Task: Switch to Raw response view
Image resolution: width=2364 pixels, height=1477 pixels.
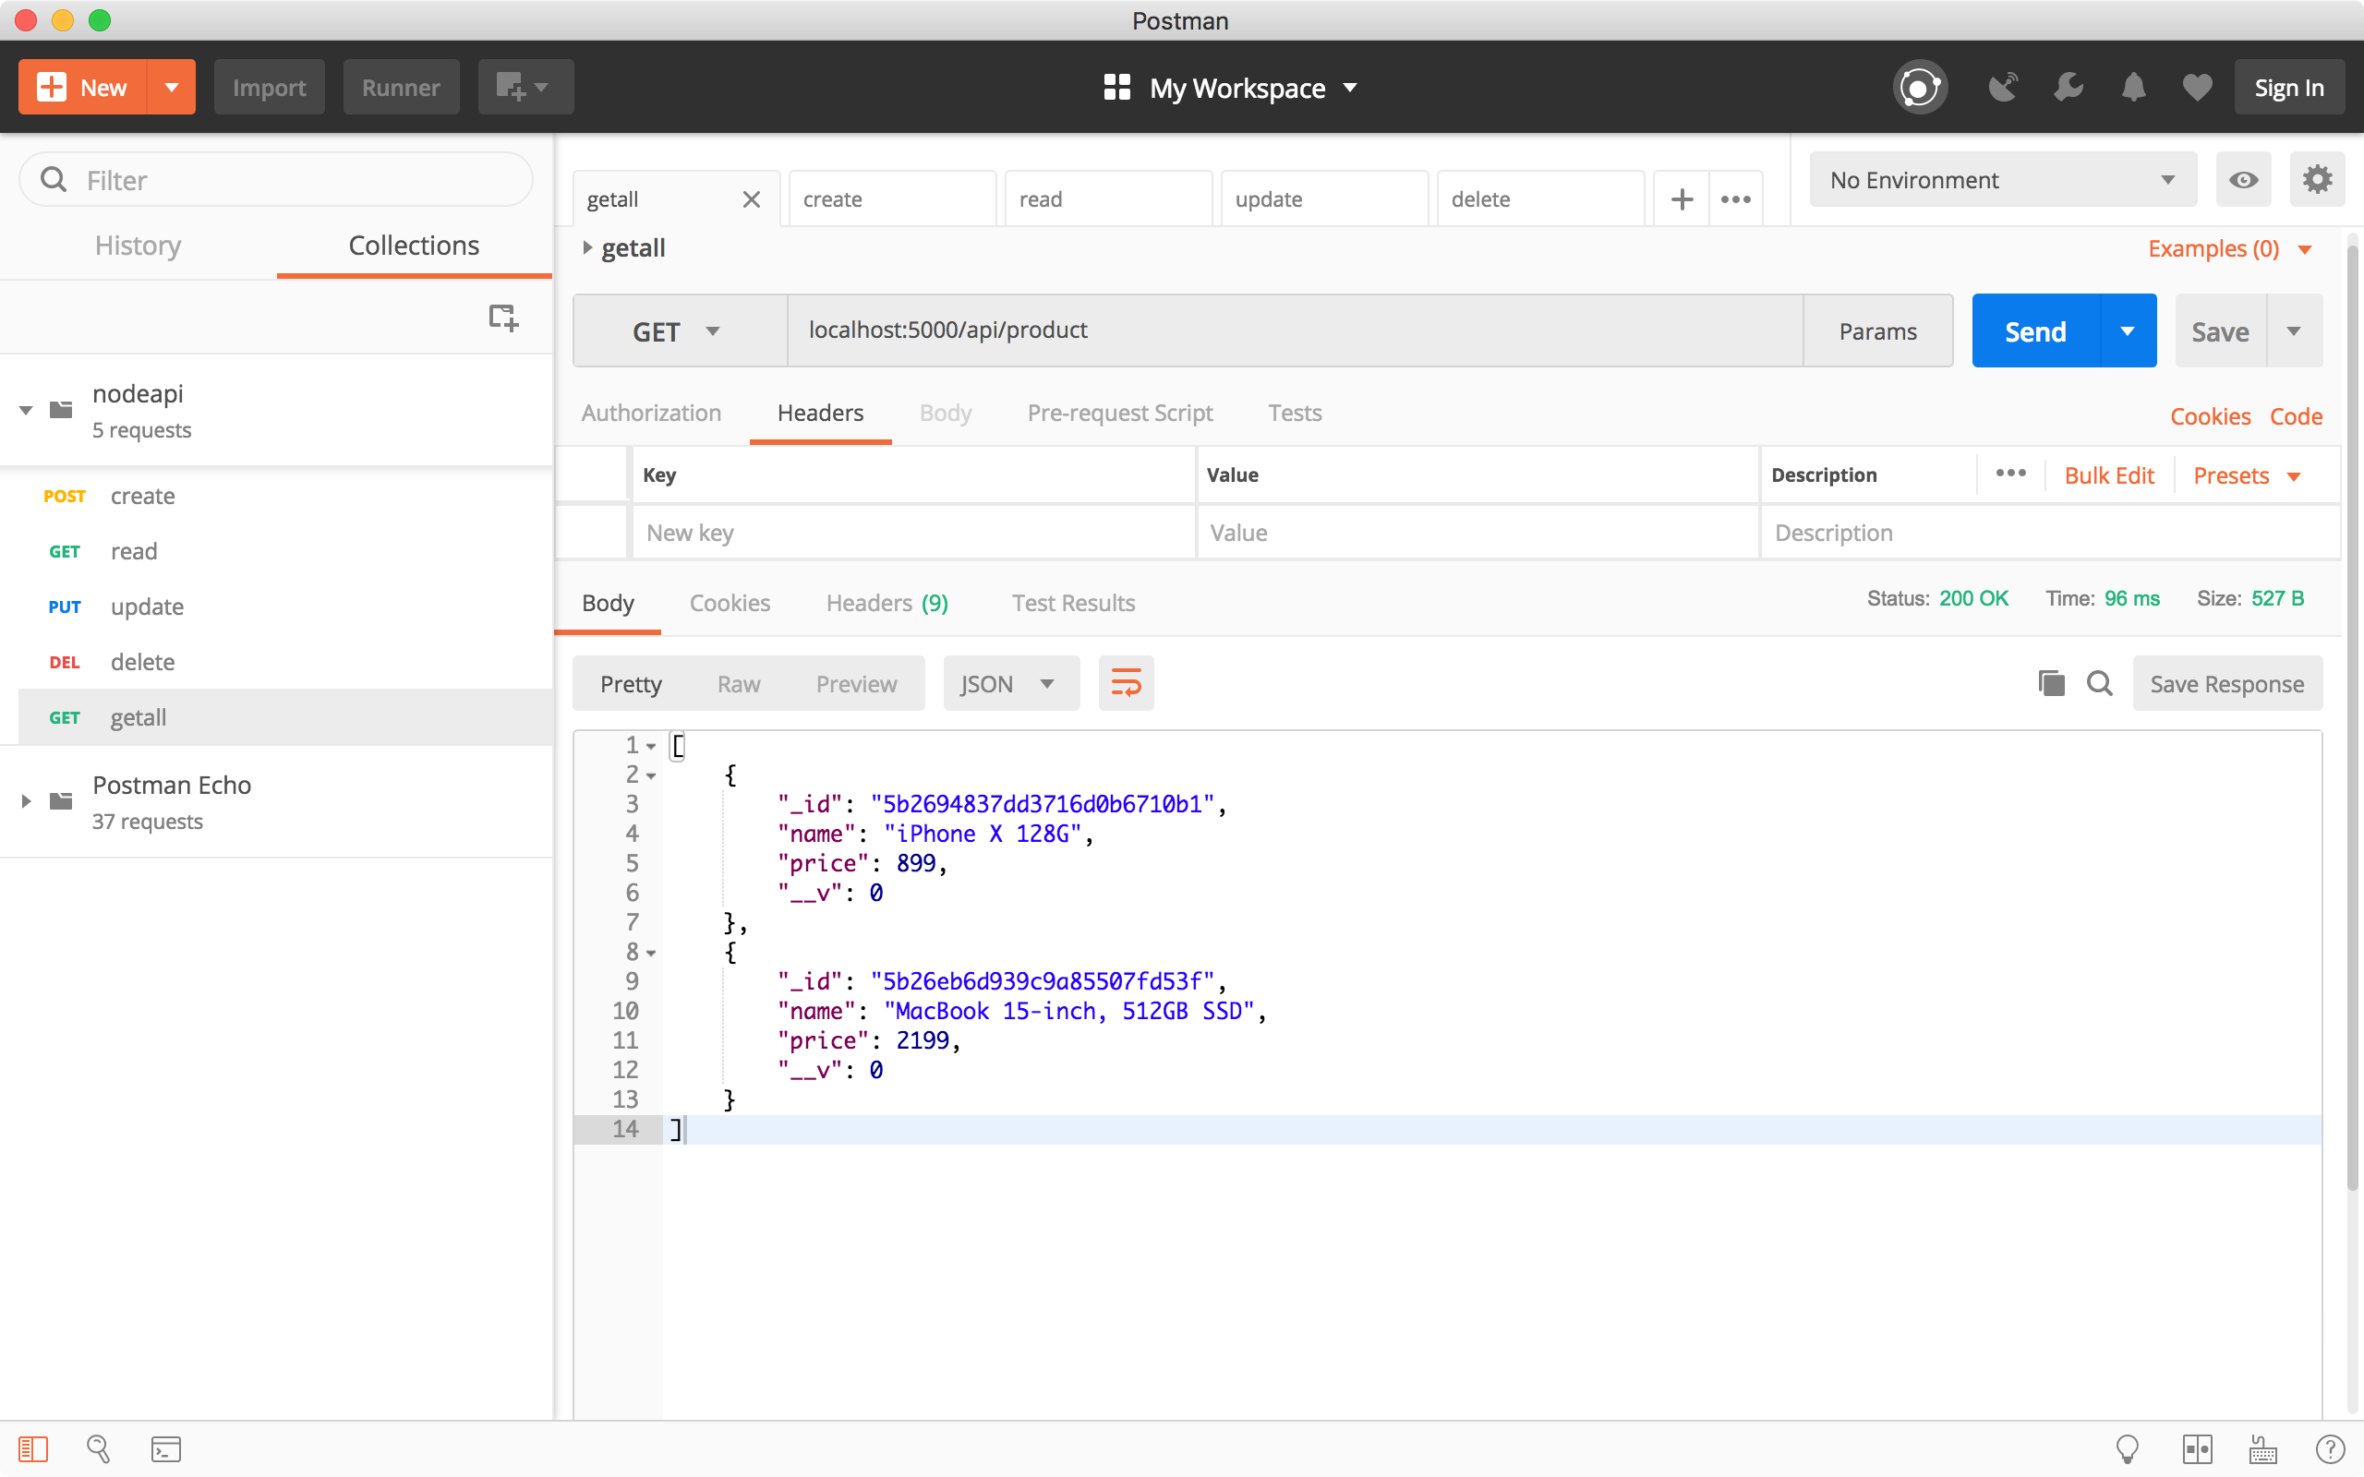Action: click(x=739, y=684)
